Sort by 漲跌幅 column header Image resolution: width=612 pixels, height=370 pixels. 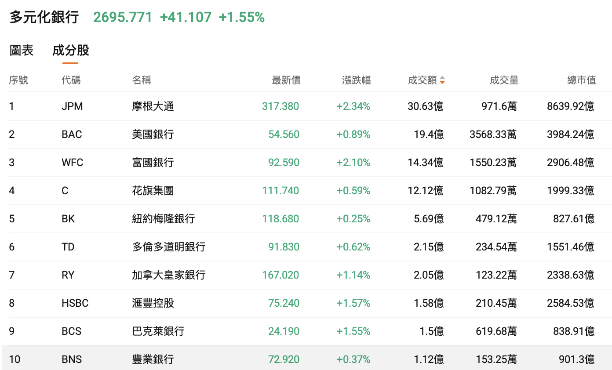[x=356, y=80]
